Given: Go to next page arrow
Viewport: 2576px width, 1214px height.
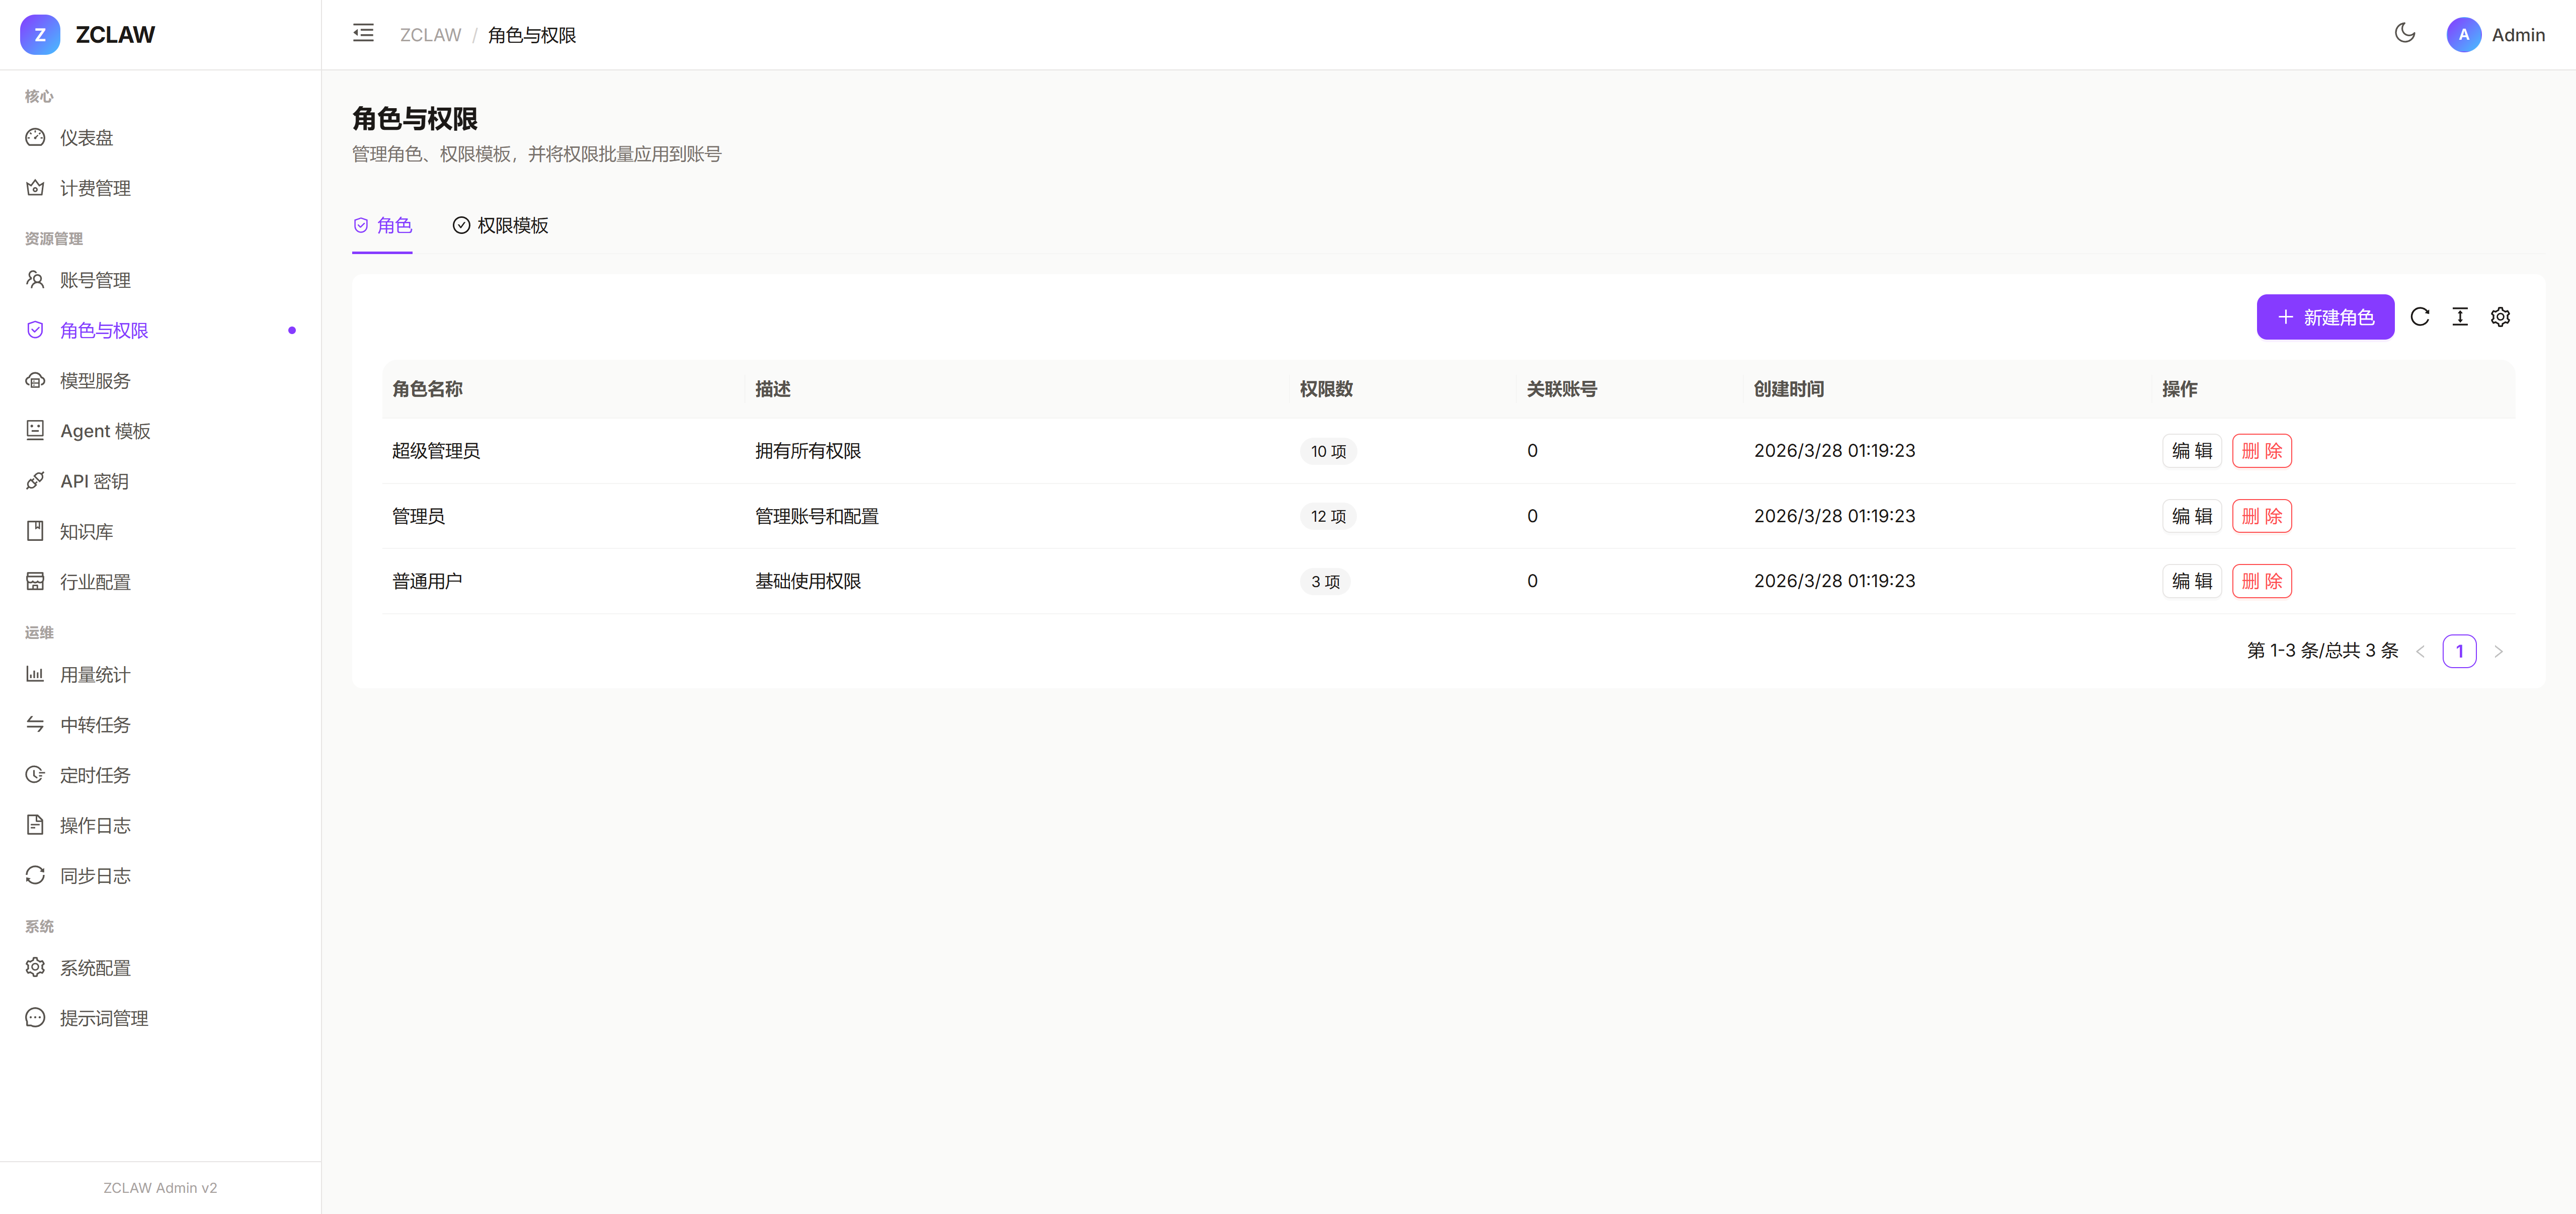Looking at the screenshot, I should (x=2498, y=651).
